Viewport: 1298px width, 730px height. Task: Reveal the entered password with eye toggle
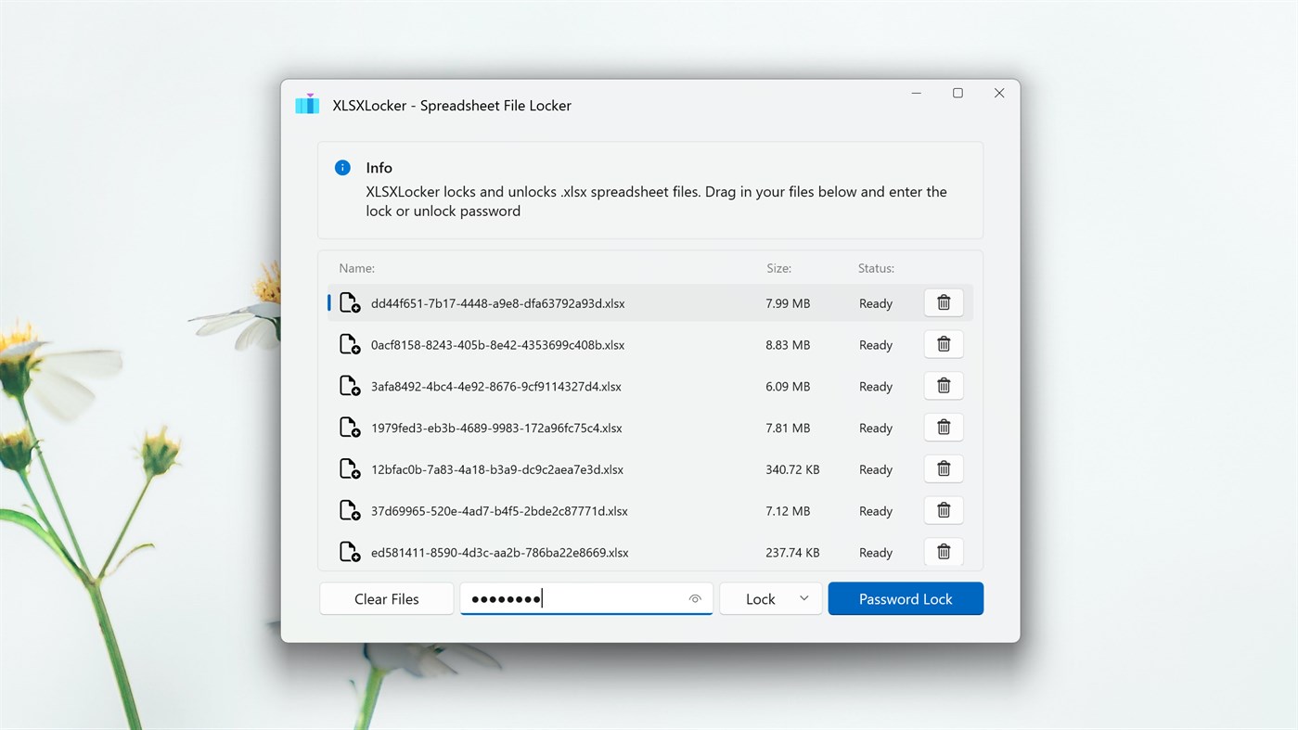(695, 598)
